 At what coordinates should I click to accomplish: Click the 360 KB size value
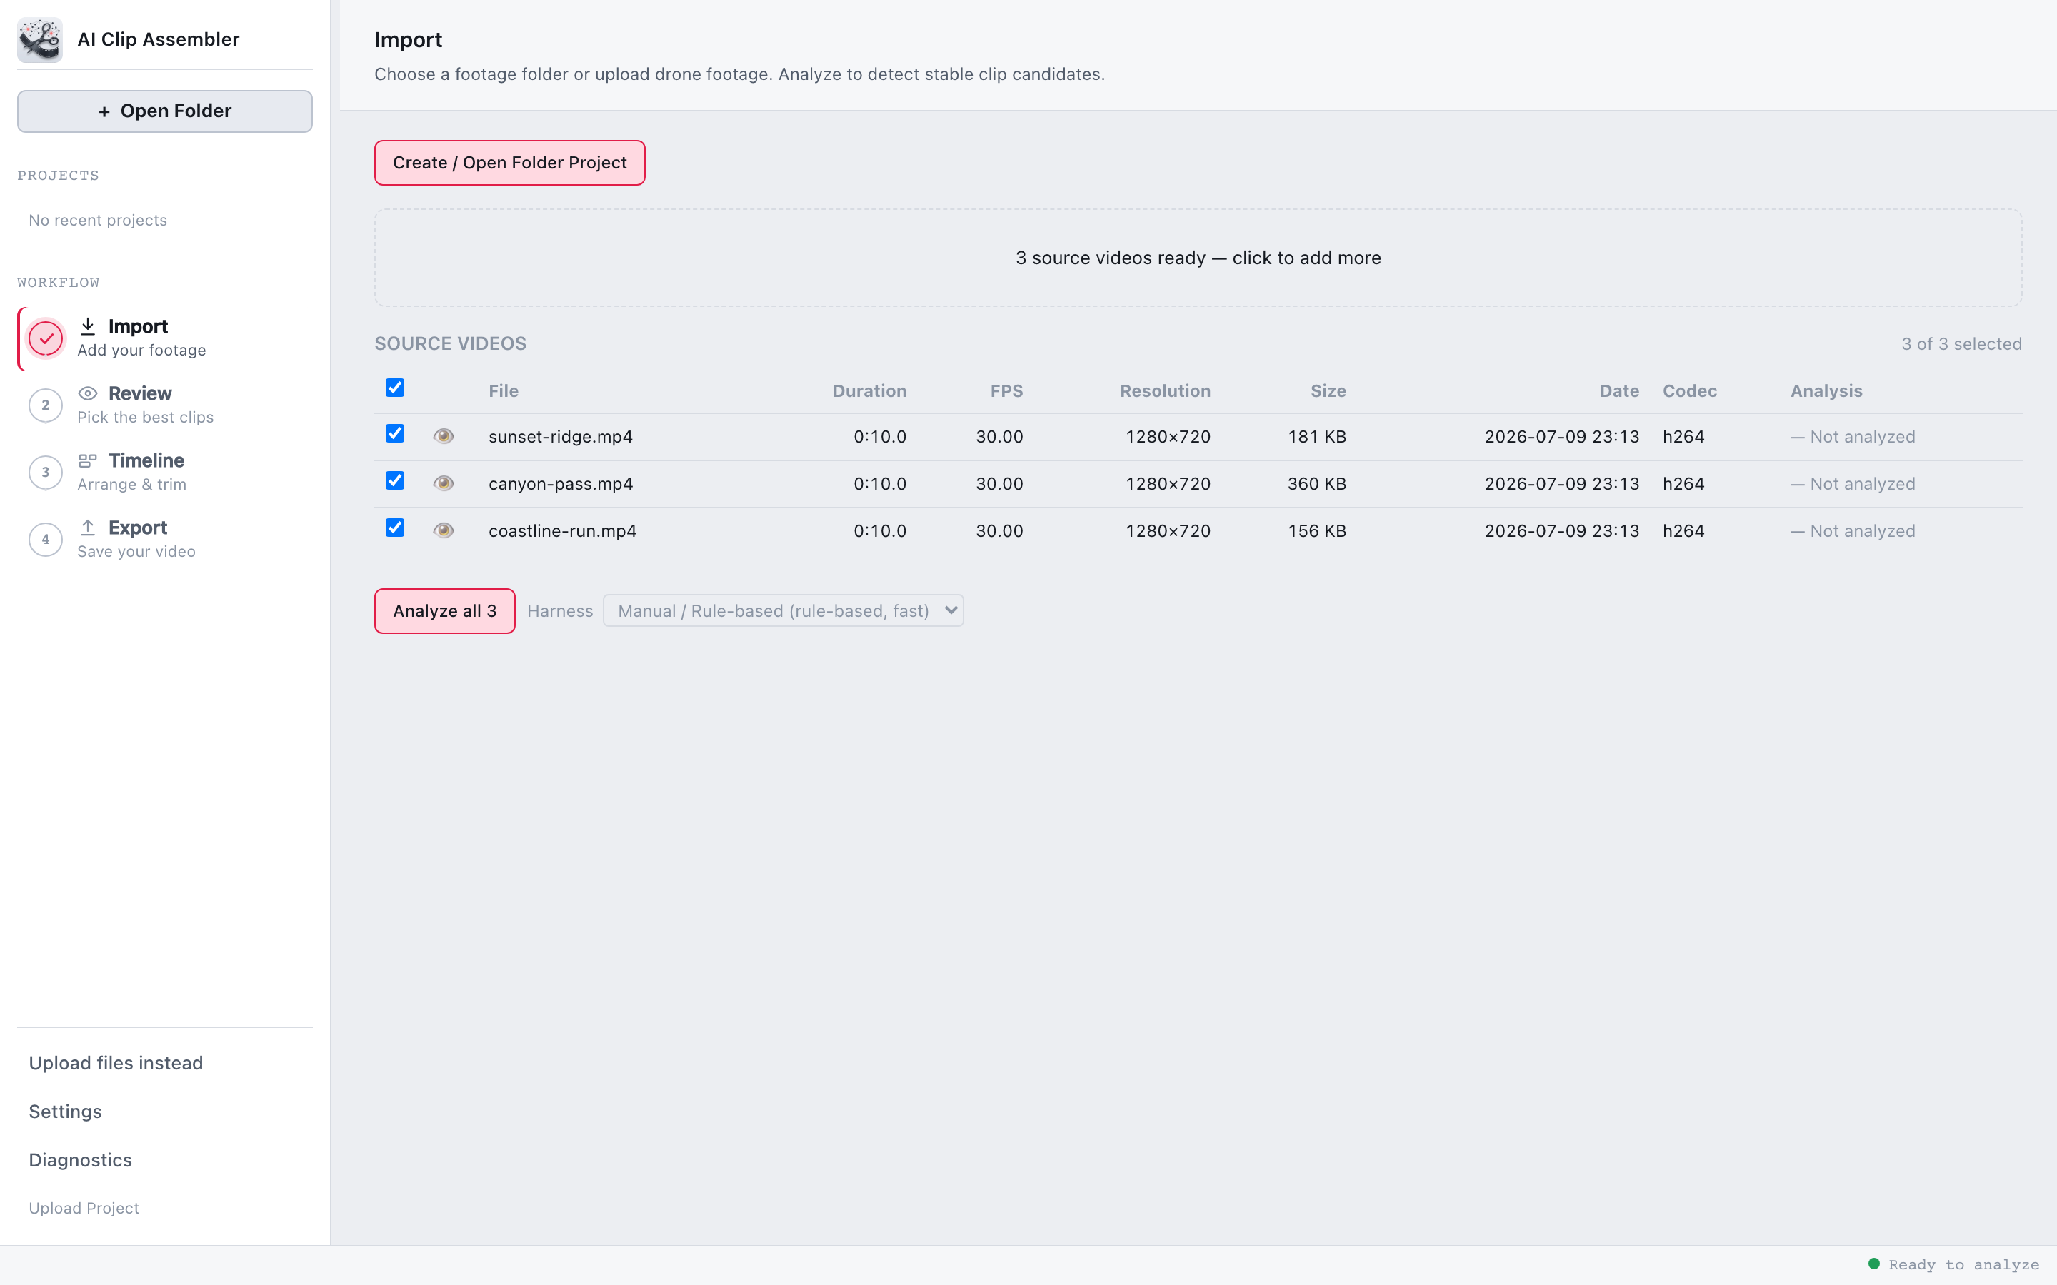point(1318,483)
